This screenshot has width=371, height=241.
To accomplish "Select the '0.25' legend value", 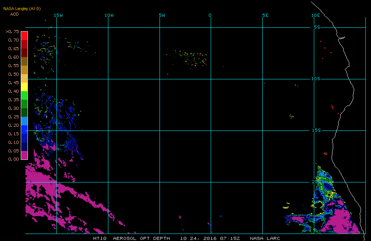I will (13, 117).
